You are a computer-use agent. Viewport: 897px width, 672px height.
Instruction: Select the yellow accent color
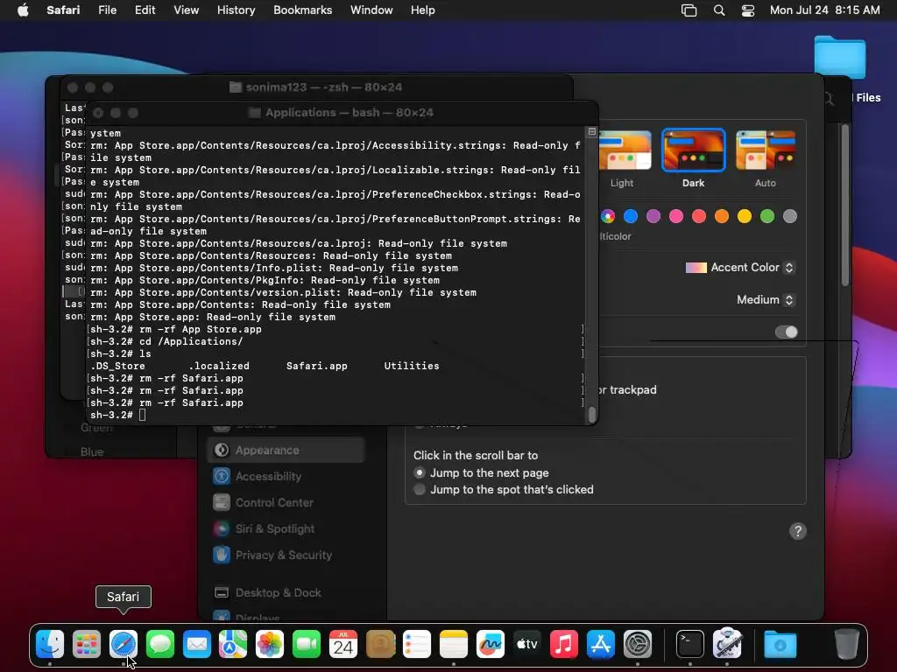745,216
